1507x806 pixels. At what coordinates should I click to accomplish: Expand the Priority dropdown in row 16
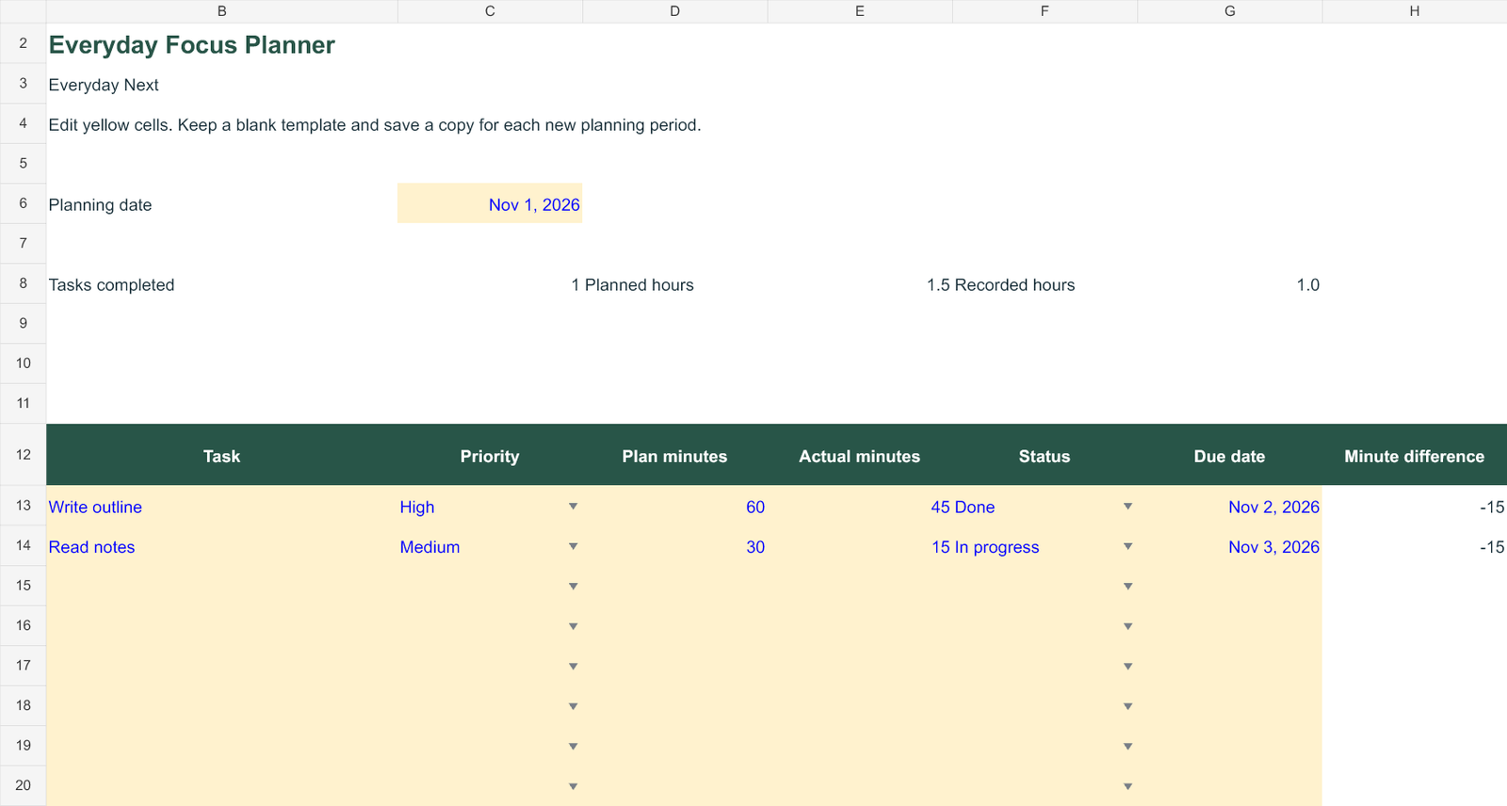[573, 627]
